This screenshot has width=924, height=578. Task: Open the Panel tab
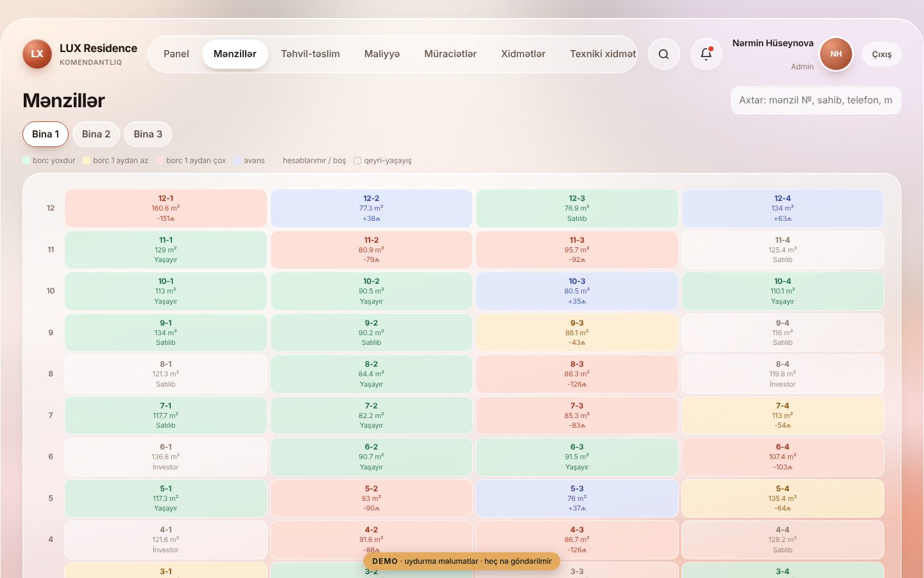176,54
